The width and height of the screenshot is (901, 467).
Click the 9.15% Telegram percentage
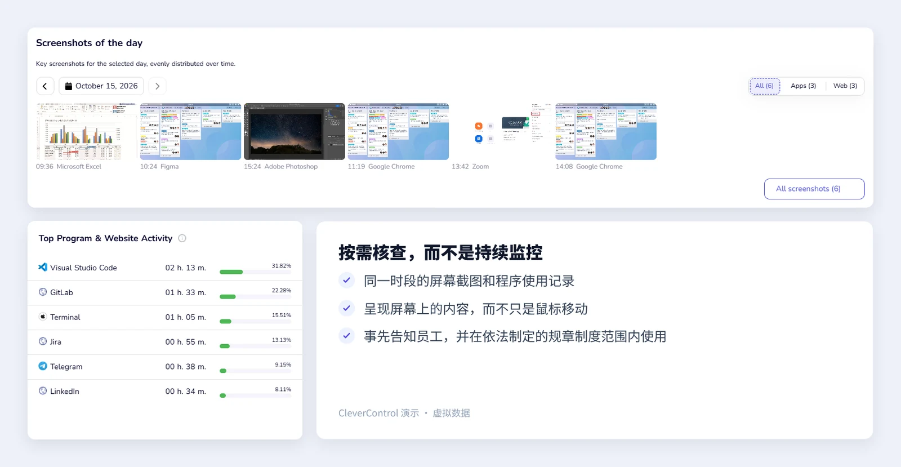coord(283,364)
